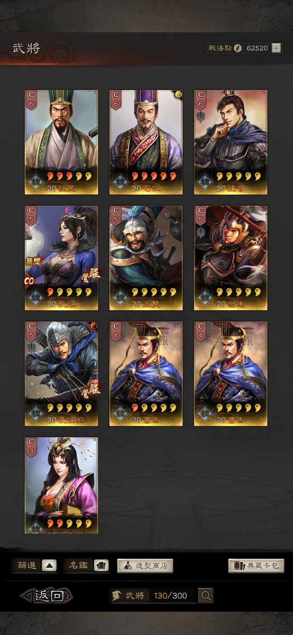This screenshot has height=635, width=293.
Task: Click the yin-yang badge on 夏侯淵 card
Action: (93, 326)
